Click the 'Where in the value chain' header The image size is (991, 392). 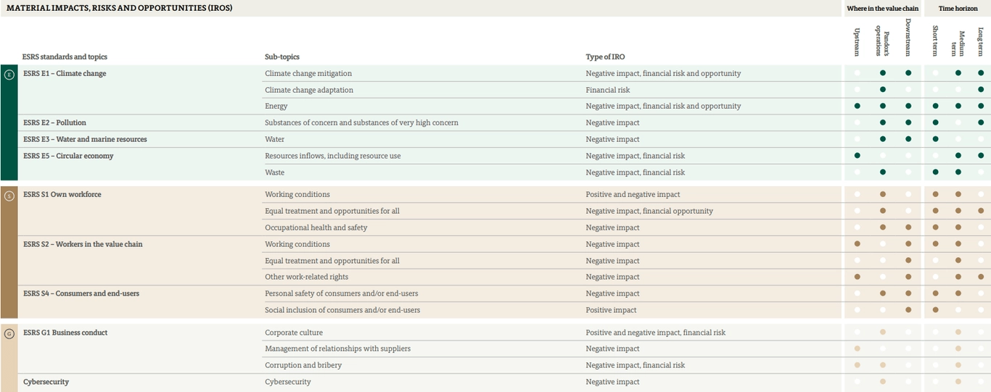pos(882,8)
